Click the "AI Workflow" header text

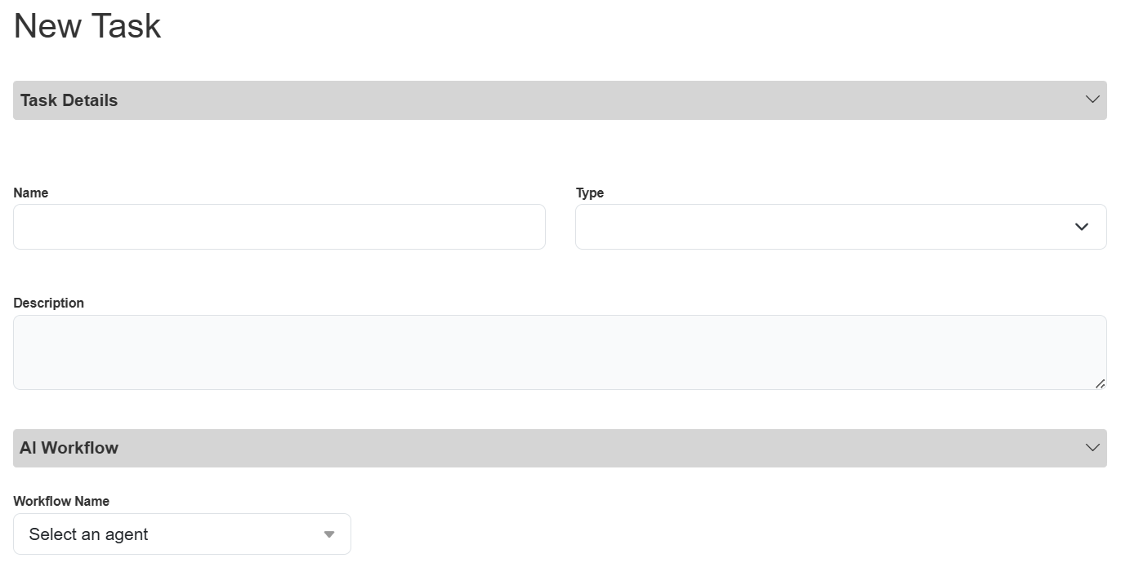(69, 448)
